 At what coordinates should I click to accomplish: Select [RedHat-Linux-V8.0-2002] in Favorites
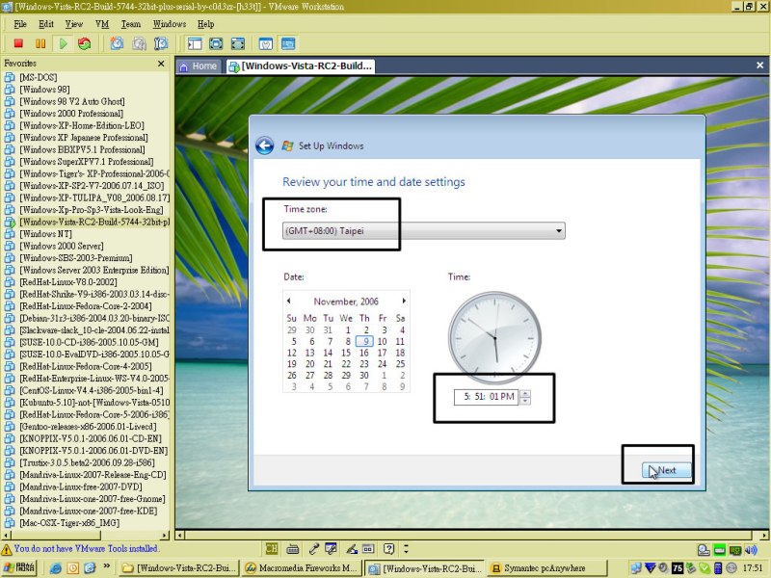point(68,282)
